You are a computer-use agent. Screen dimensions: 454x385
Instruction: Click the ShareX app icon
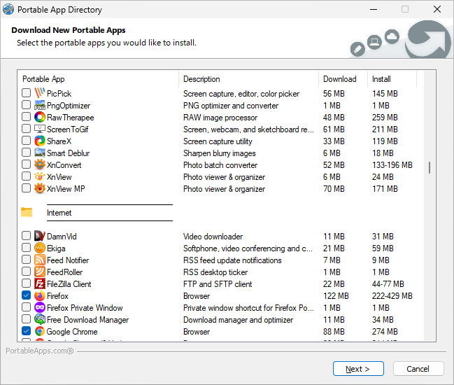pyautogui.click(x=40, y=141)
